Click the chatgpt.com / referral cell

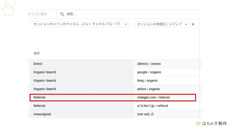point(153,98)
